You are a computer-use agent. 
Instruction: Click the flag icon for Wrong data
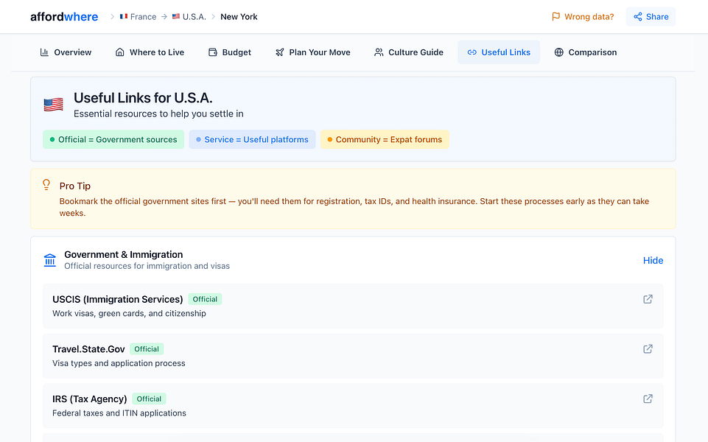pyautogui.click(x=556, y=17)
